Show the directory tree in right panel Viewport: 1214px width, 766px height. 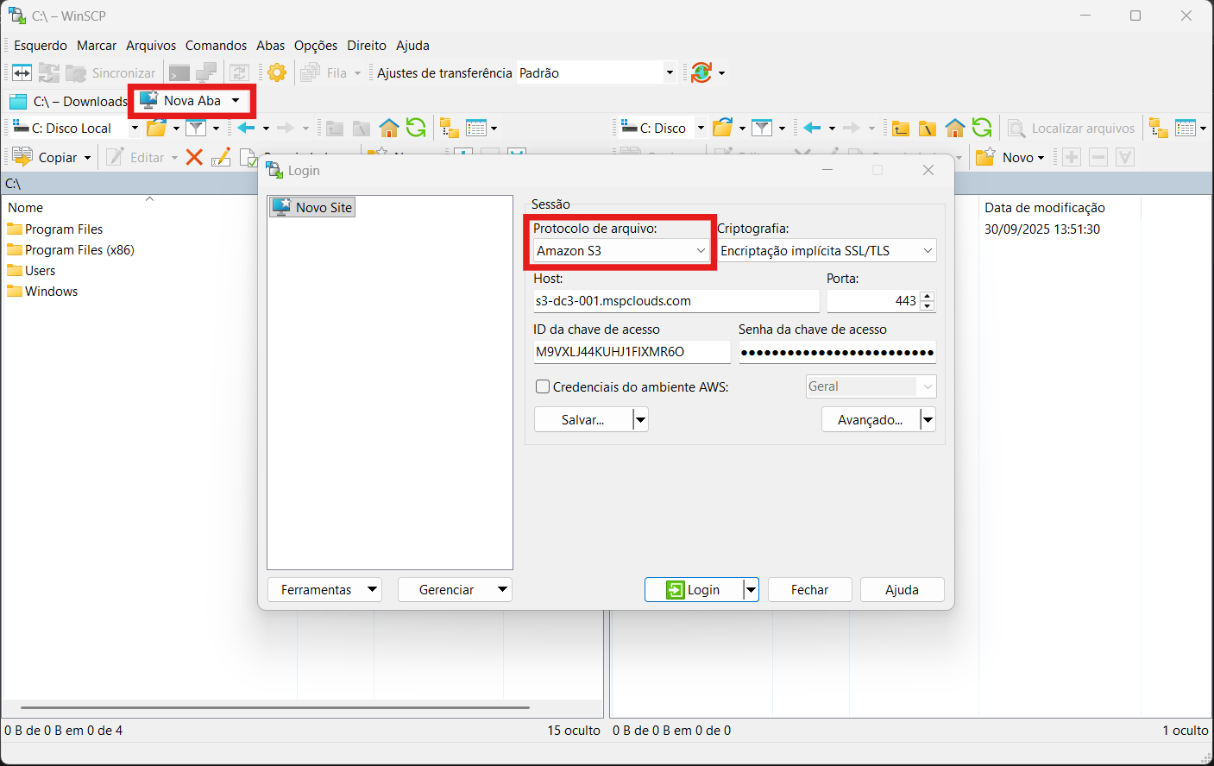[x=1159, y=129]
